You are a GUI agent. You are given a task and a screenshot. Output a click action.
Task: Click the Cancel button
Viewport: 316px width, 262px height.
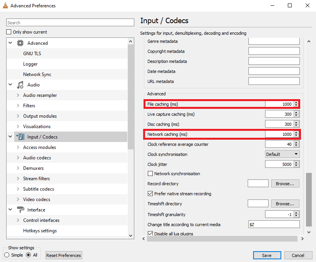pos(298,255)
